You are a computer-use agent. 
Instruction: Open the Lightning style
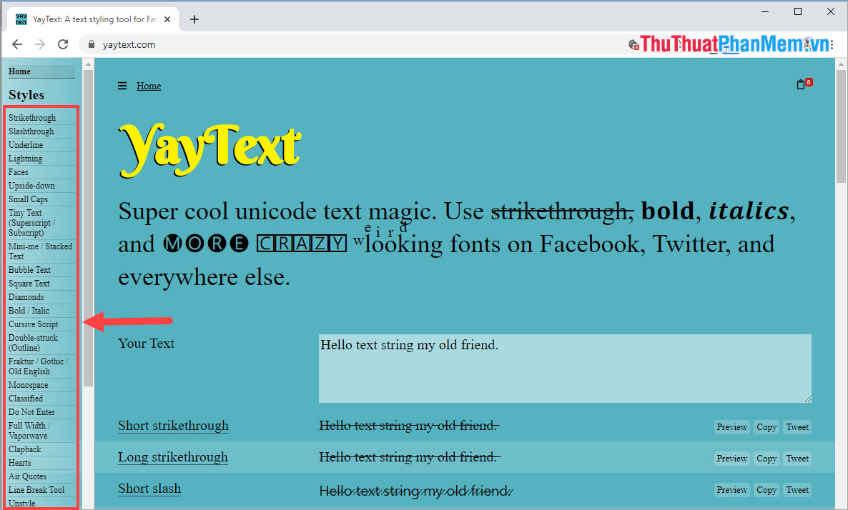tap(26, 159)
